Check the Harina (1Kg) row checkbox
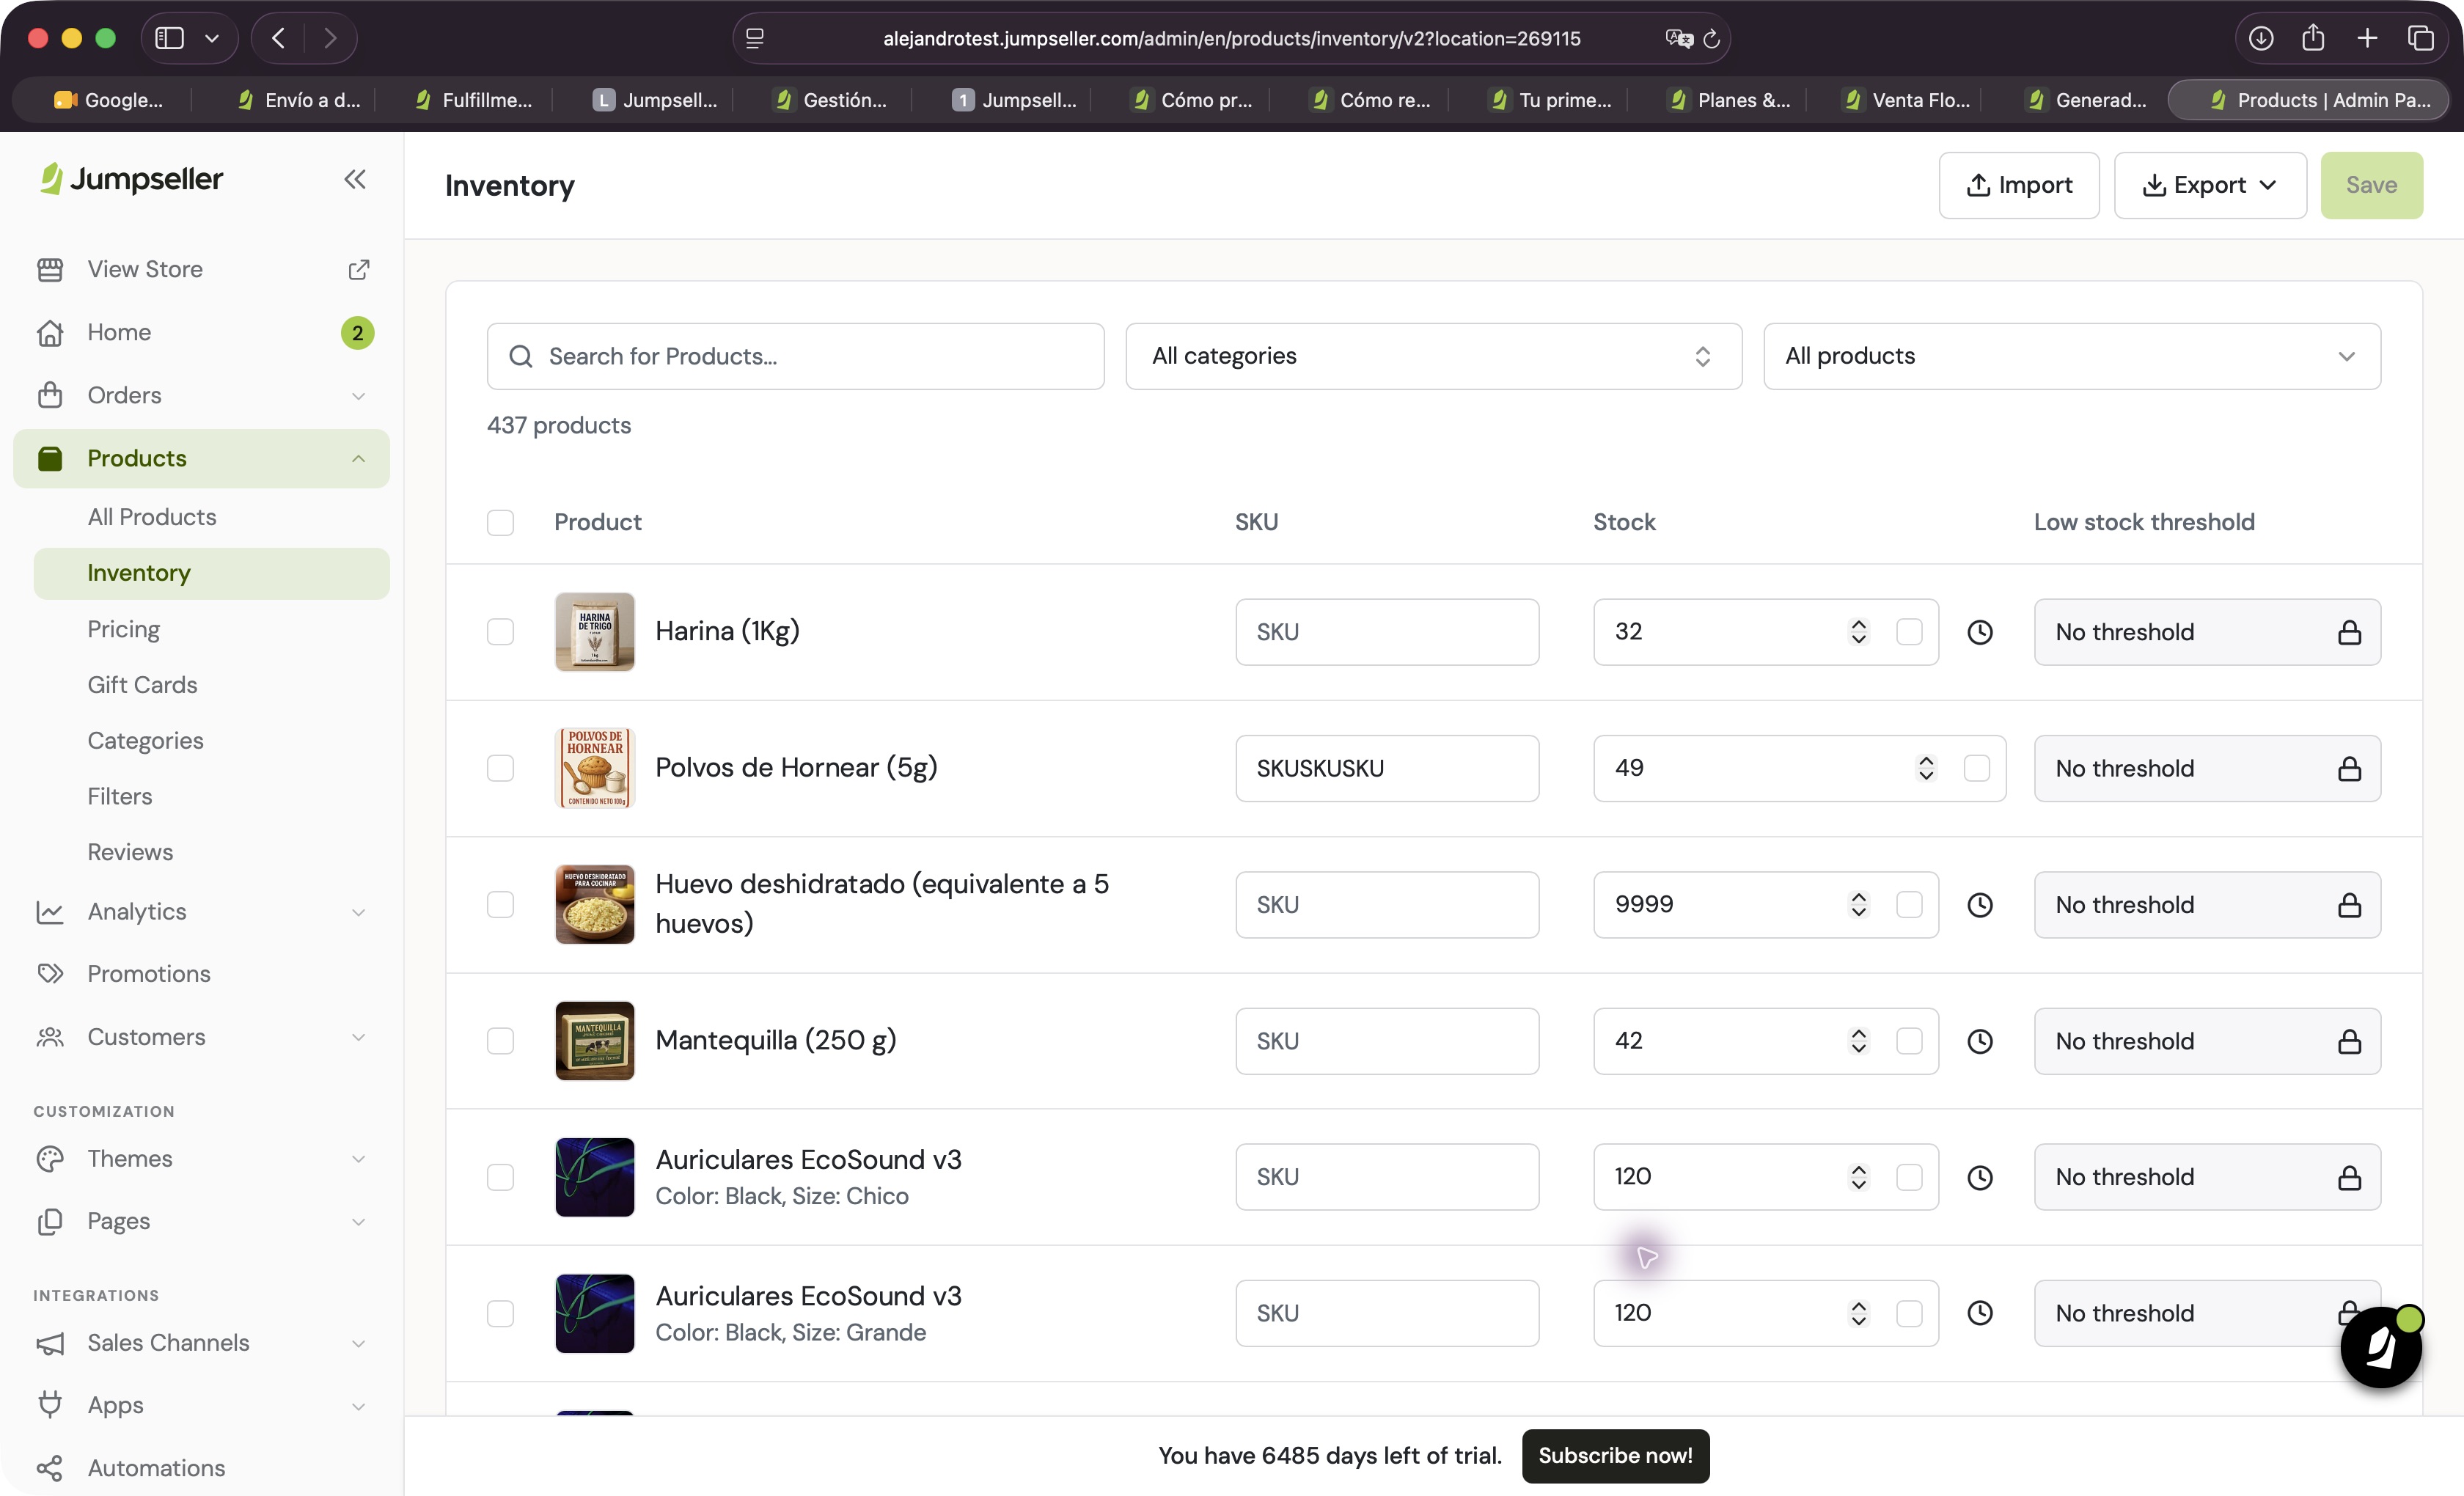Image resolution: width=2464 pixels, height=1496 pixels. point(500,632)
